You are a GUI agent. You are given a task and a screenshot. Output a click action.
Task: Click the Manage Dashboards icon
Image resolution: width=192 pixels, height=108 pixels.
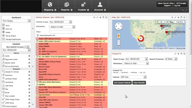click(x=3, y=39)
